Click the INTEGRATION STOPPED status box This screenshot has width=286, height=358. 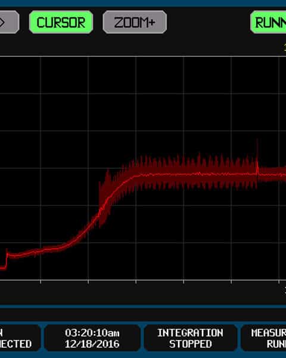[x=191, y=338]
